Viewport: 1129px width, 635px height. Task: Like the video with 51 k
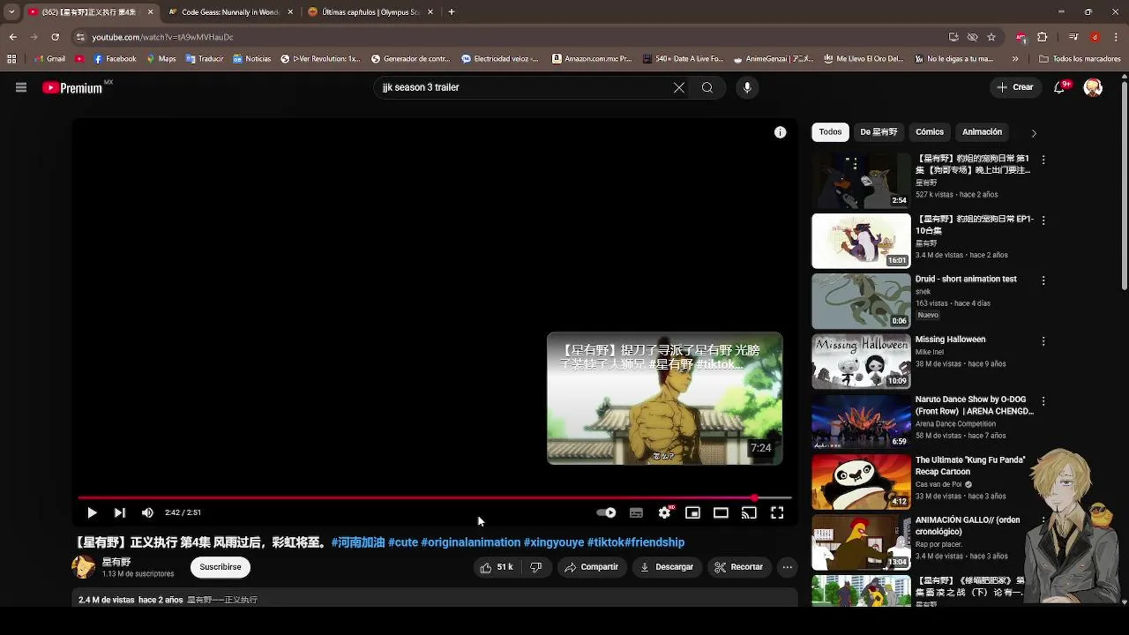click(x=497, y=567)
